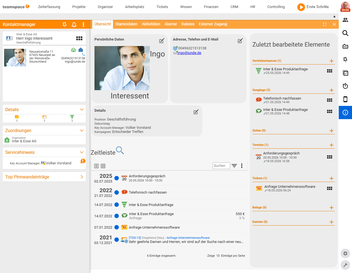Open organisation Inter & Esse AG
352x273 pixels.
point(24,141)
